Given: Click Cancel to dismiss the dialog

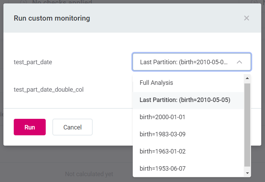Looking at the screenshot, I should [73, 127].
